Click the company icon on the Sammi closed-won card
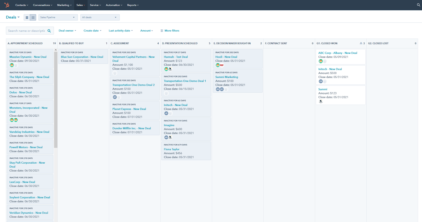 [321, 101]
